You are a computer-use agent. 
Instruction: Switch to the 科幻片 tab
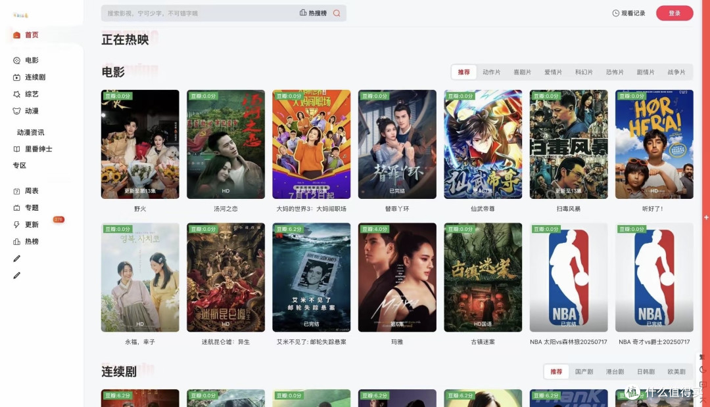[x=584, y=72]
